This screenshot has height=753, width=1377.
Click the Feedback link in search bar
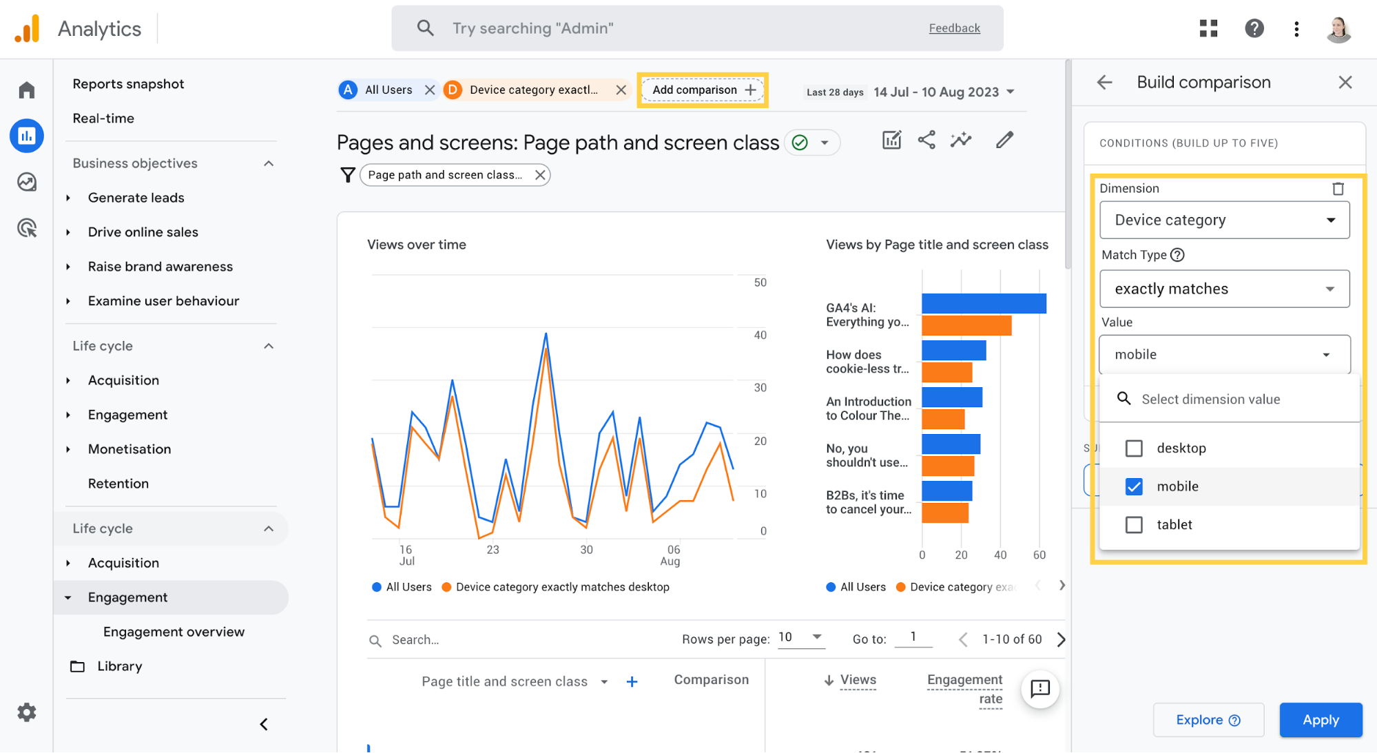[954, 28]
